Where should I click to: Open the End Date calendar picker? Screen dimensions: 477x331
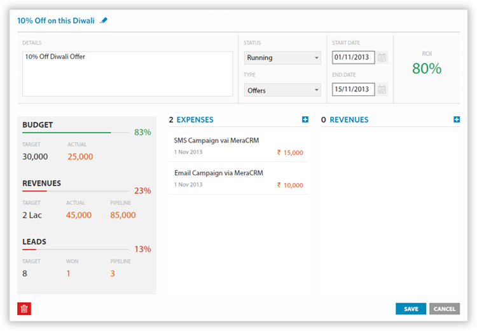(382, 90)
